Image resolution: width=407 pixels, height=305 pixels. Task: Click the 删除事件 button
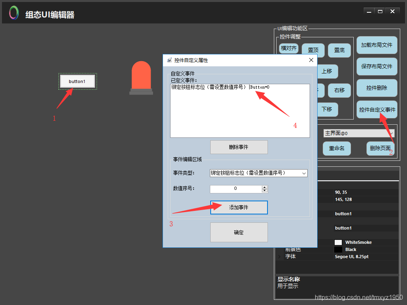click(x=239, y=147)
